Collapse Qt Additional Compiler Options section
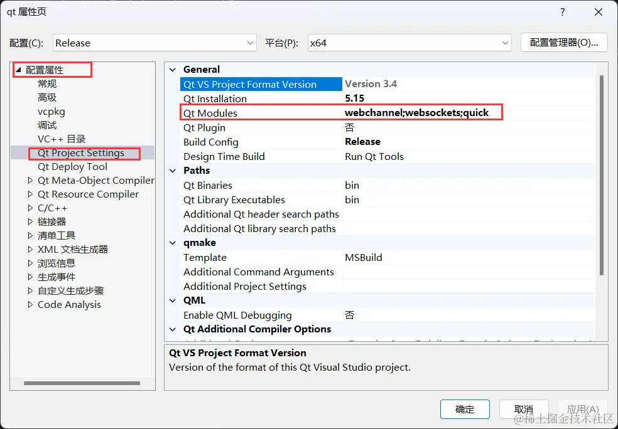 pos(172,329)
